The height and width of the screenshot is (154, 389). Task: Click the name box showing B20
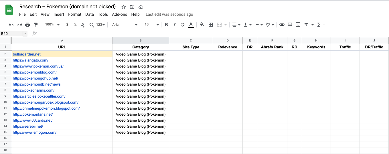tap(11, 34)
